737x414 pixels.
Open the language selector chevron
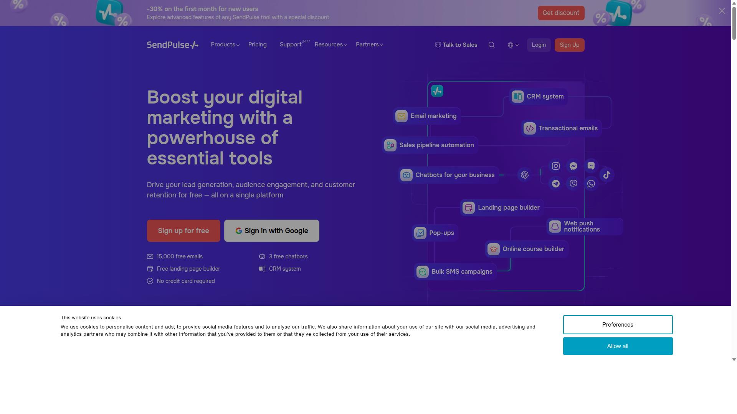[517, 45]
